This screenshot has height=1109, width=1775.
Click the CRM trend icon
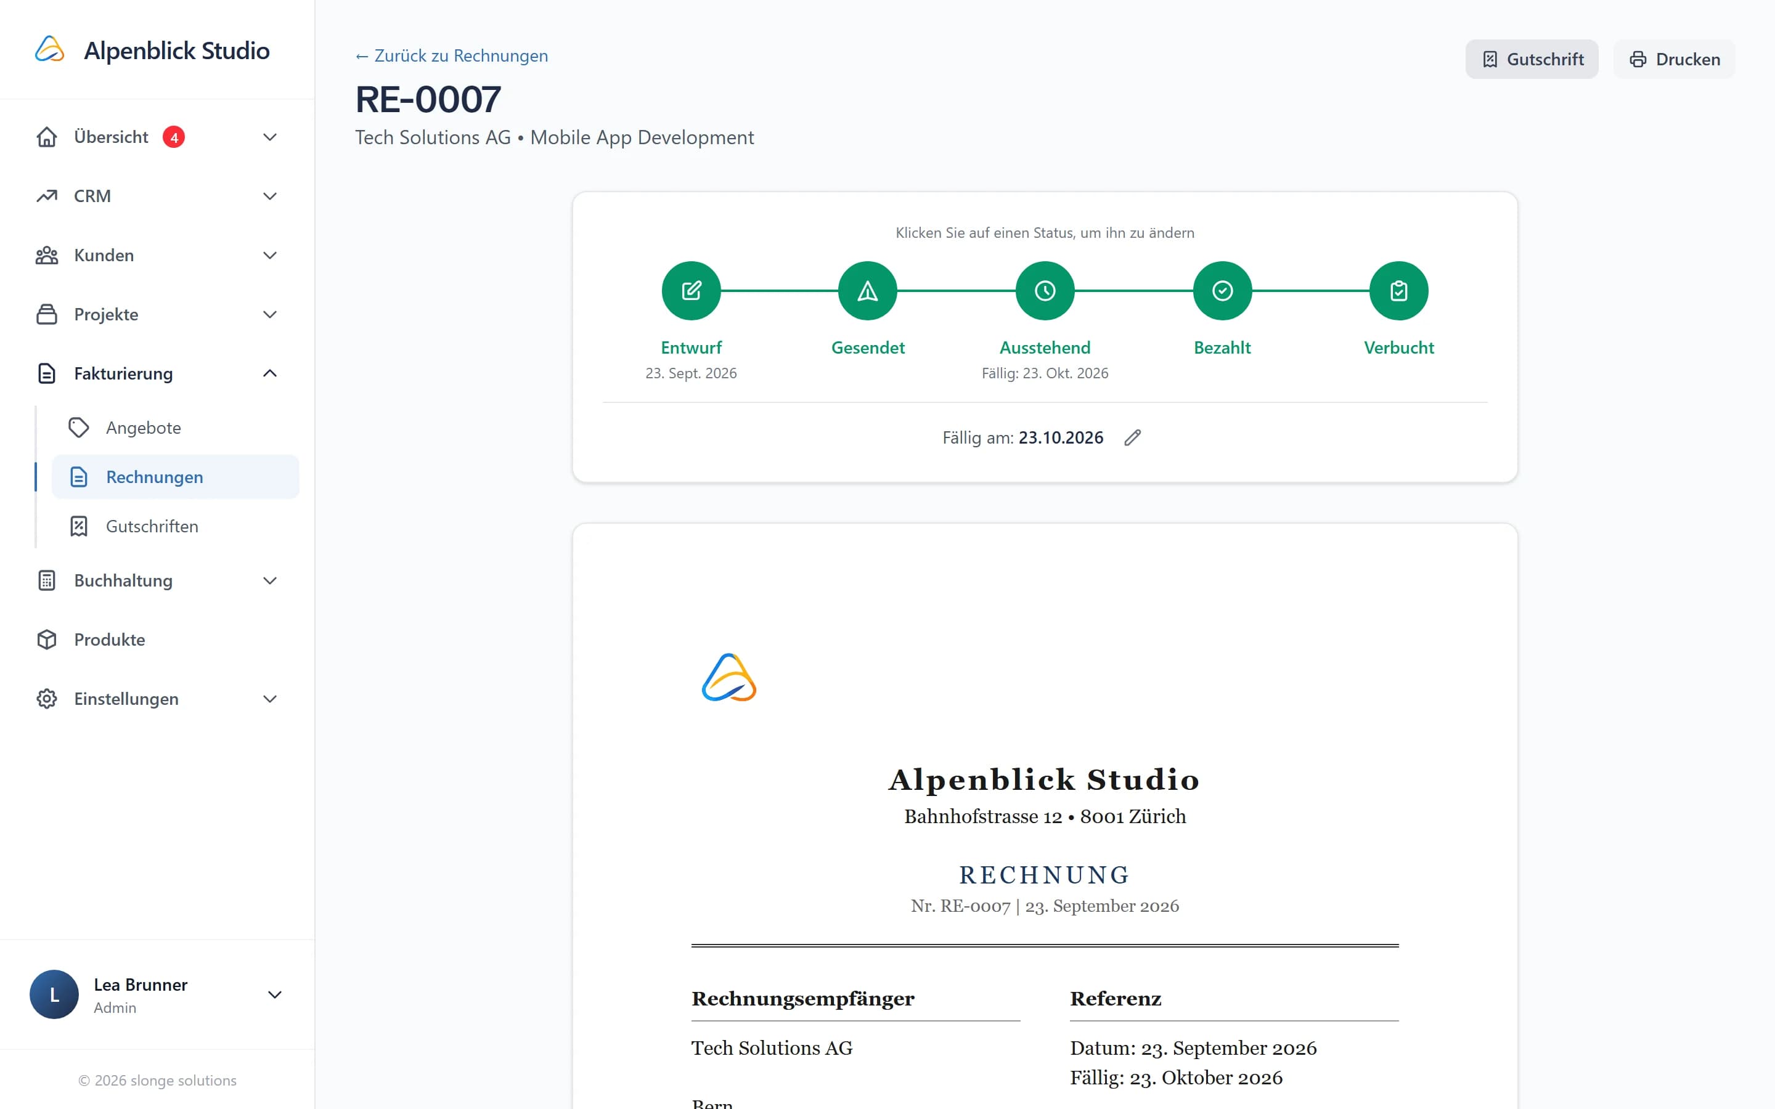47,196
